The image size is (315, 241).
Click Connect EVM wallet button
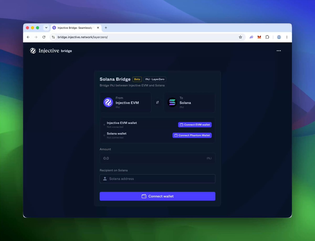tap(195, 125)
